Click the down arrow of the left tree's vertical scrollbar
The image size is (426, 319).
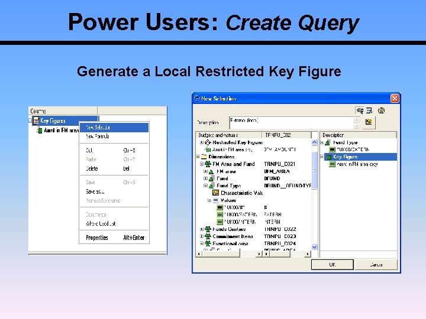[x=314, y=247]
